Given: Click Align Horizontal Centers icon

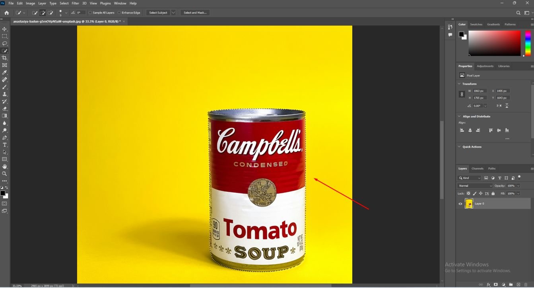Looking at the screenshot, I should coord(470,130).
